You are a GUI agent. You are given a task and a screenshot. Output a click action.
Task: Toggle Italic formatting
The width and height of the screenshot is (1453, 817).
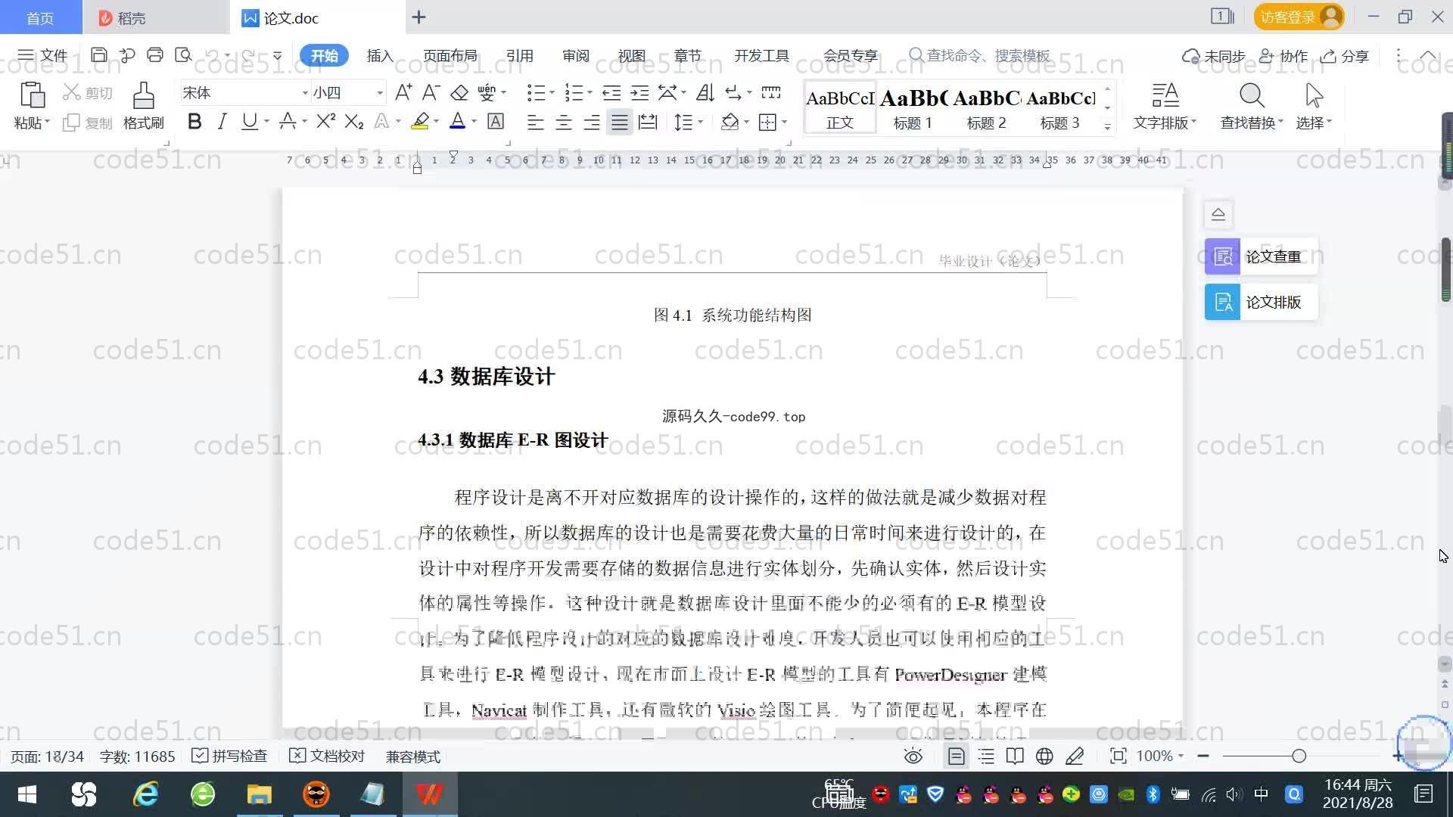pyautogui.click(x=222, y=122)
